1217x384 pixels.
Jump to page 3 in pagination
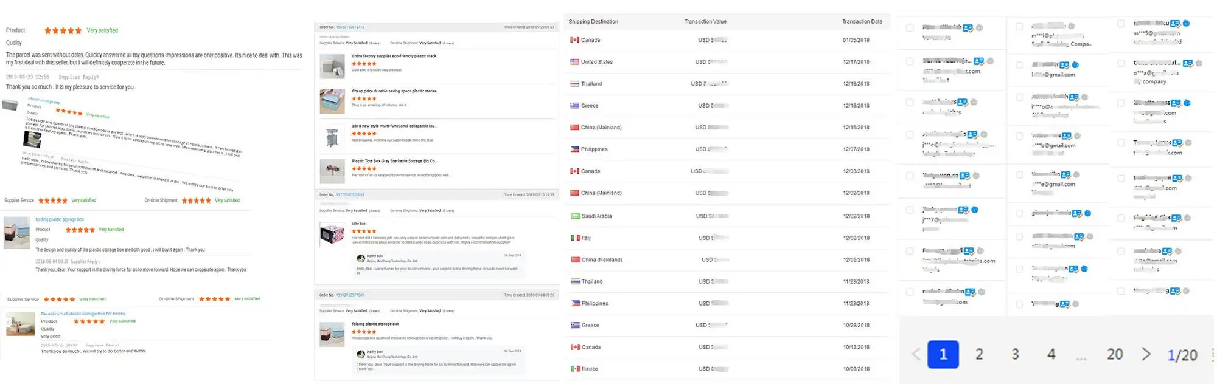point(1015,354)
